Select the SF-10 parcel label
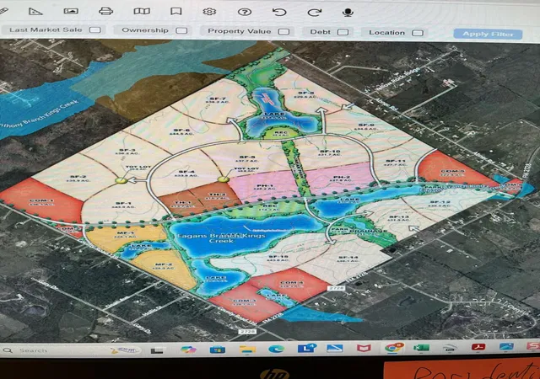This screenshot has width=540, height=379. (330, 152)
